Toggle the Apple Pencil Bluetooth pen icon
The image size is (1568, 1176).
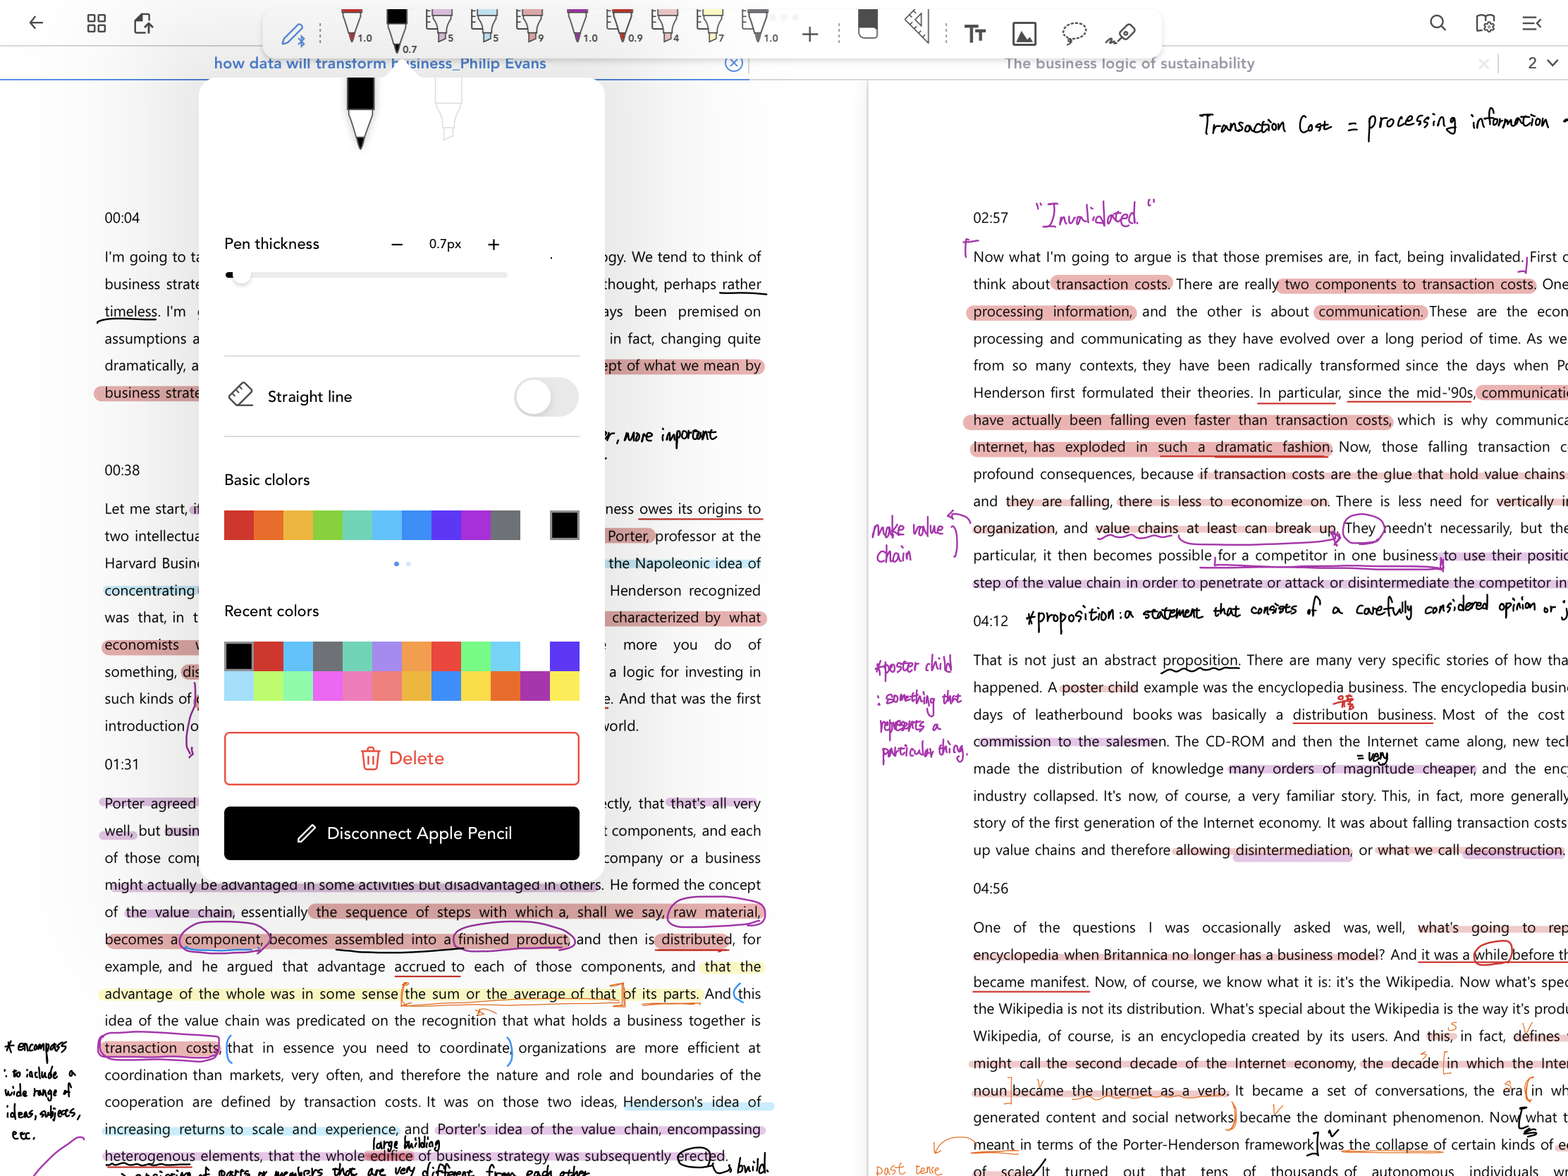pyautogui.click(x=293, y=33)
